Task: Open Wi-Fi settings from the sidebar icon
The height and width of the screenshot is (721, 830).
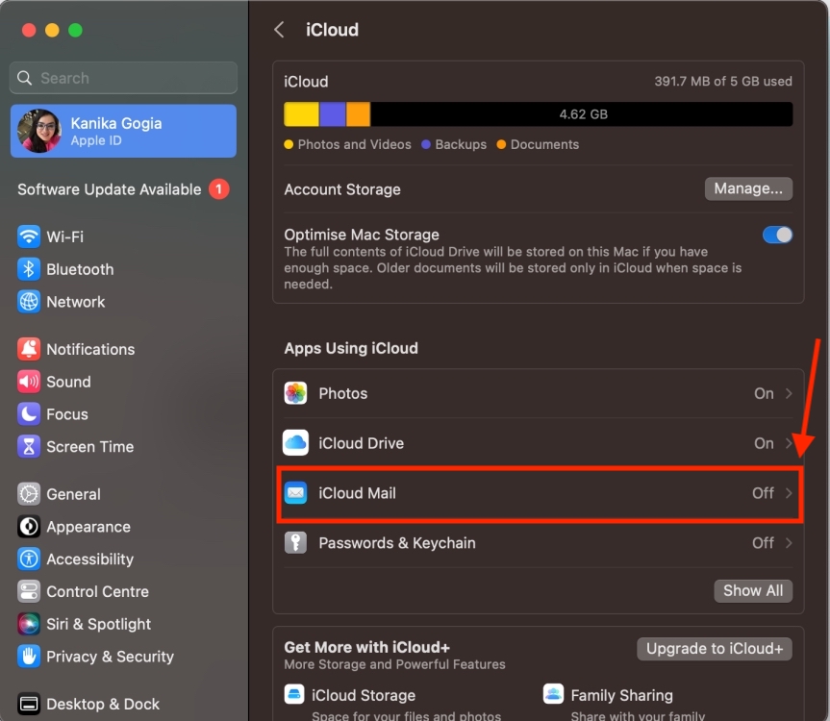Action: coord(26,236)
